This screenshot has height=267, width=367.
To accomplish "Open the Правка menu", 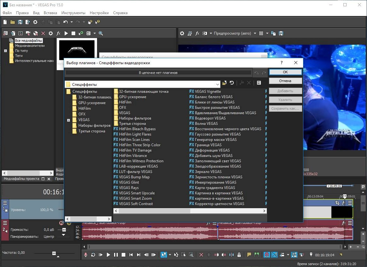I will 22,13.
